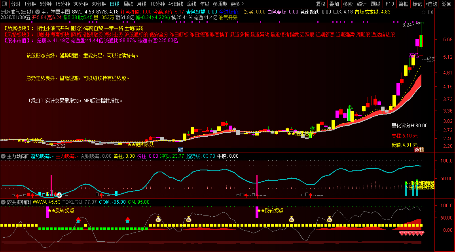Click the 标记 mark button

[417, 4]
